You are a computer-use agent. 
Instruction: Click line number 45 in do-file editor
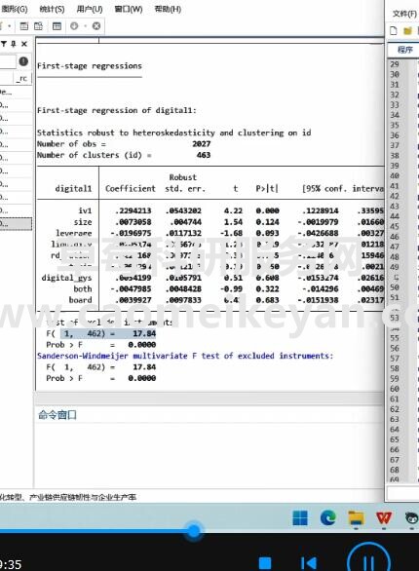pos(395,226)
